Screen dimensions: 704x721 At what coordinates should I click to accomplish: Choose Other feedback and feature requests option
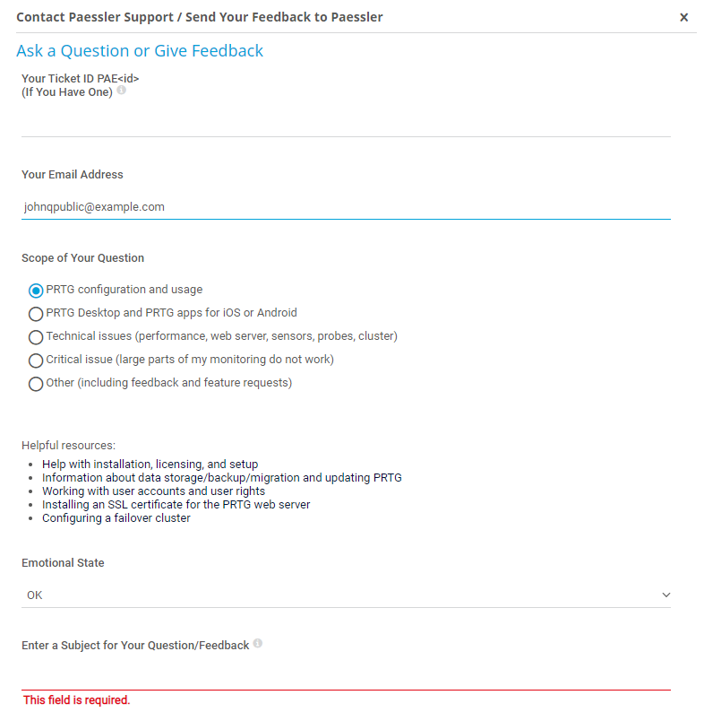click(x=36, y=384)
